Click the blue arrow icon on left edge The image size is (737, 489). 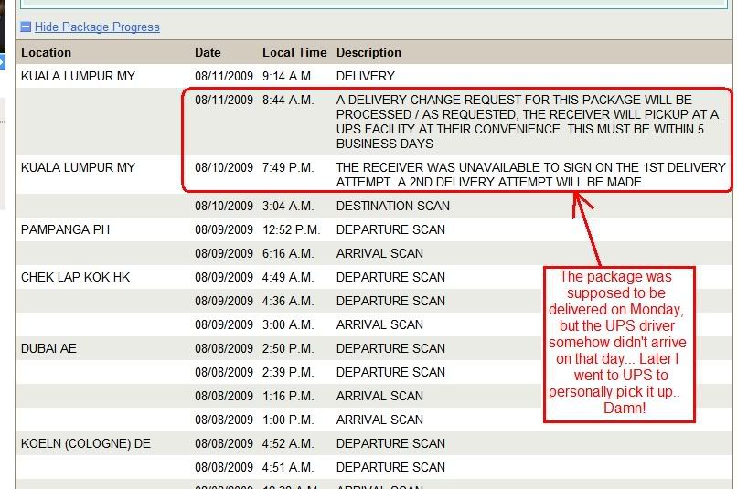coord(3,62)
